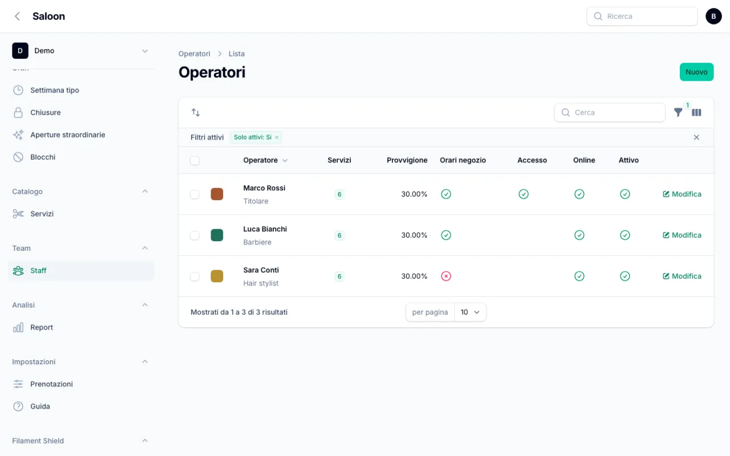Click Marco Rossi's Orari negozio check icon
This screenshot has height=456, width=730.
pyautogui.click(x=446, y=194)
